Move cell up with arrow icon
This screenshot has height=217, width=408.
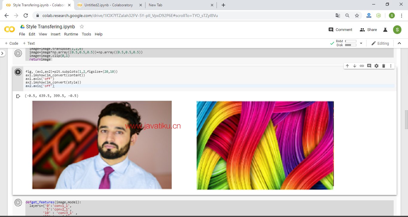347,66
